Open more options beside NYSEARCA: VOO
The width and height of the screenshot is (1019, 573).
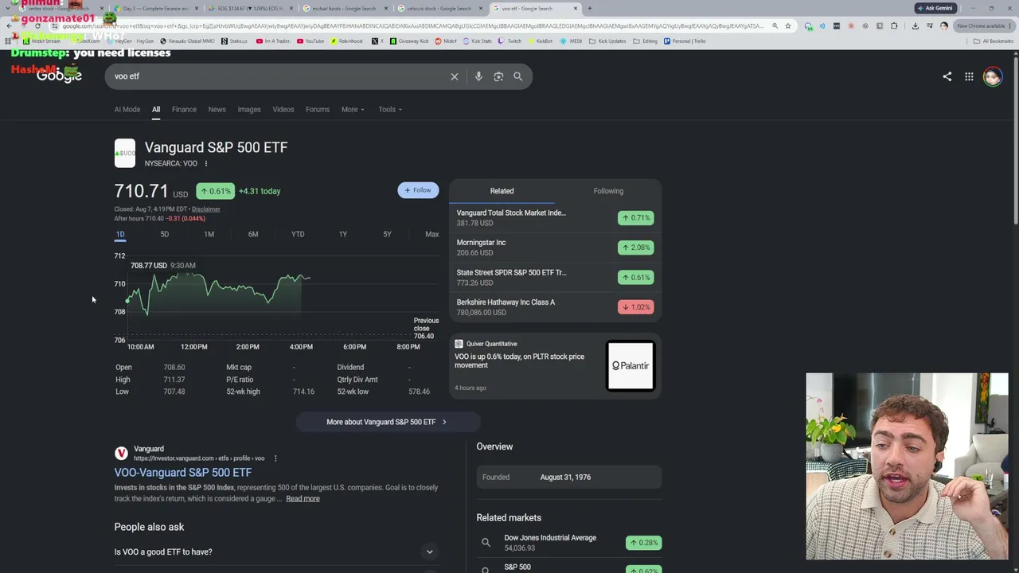point(205,164)
